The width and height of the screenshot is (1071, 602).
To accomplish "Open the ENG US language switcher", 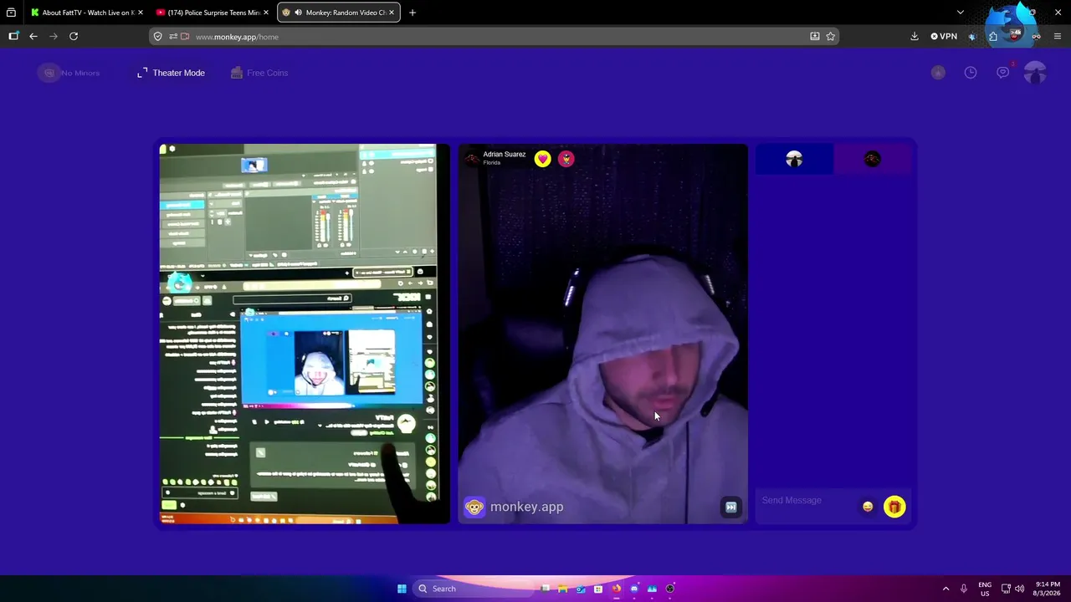I will (x=985, y=589).
